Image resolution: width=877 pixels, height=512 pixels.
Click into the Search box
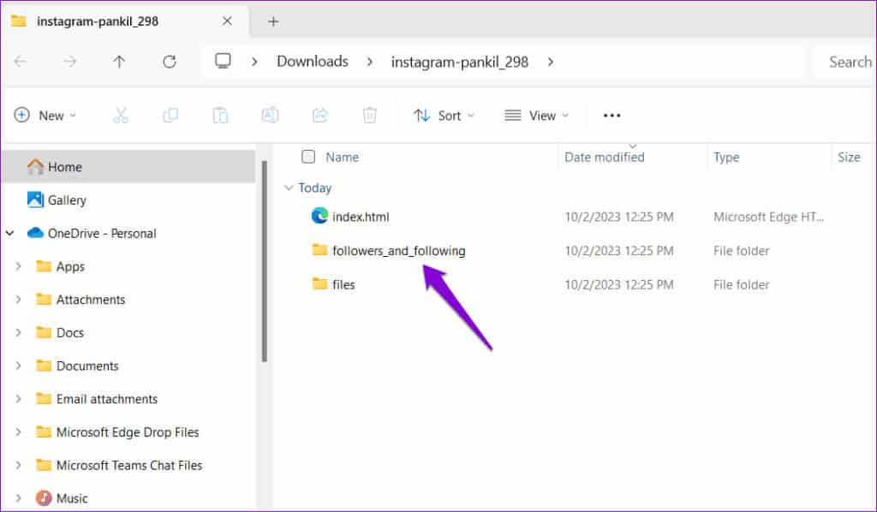tap(844, 62)
